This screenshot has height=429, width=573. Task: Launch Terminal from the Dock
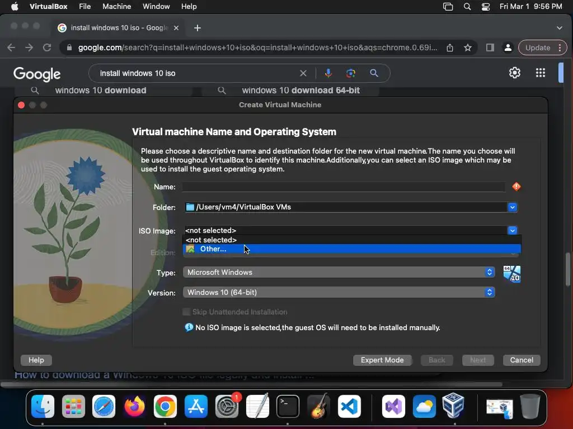tap(288, 406)
